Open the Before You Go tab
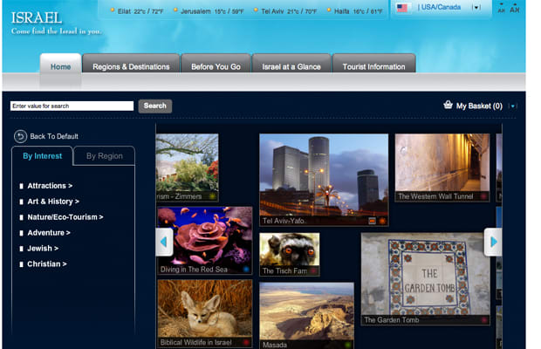This screenshot has height=349, width=541. click(216, 65)
